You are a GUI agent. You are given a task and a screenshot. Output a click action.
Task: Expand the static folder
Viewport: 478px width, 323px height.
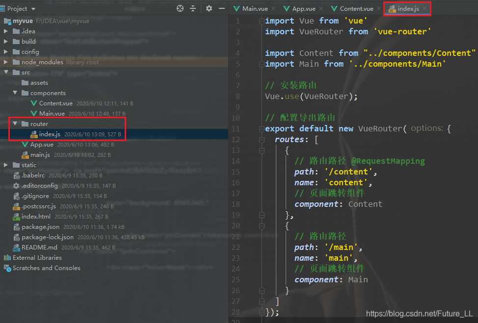5,165
